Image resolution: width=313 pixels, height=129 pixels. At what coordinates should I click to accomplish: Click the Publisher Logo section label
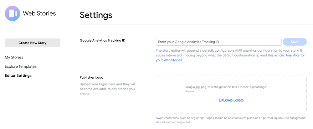tap(91, 77)
